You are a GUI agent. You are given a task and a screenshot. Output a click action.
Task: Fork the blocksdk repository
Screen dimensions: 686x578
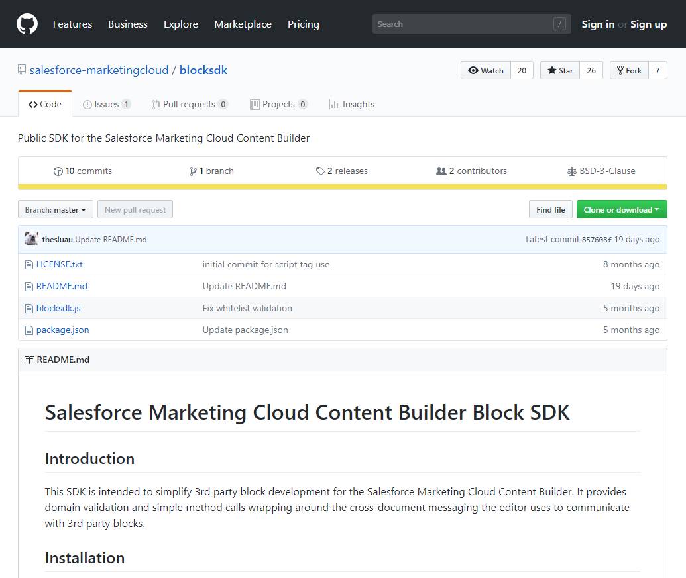(x=628, y=70)
